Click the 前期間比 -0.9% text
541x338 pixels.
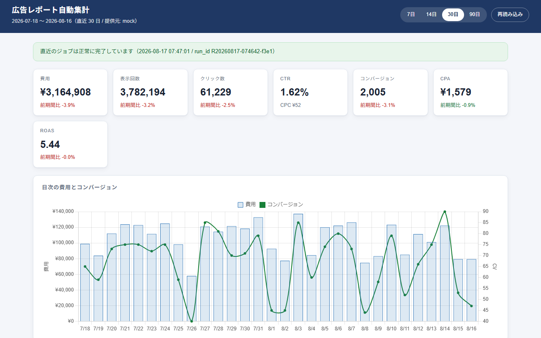[458, 105]
